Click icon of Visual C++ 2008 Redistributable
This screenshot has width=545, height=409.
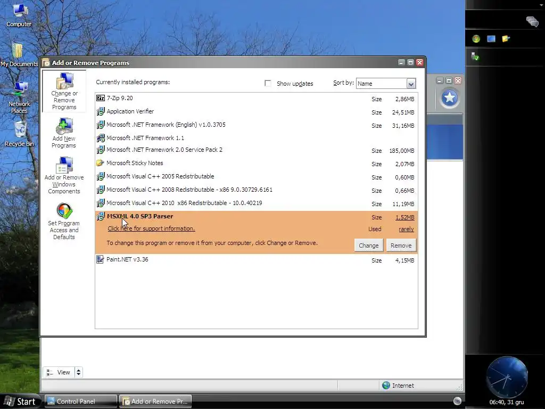point(101,190)
